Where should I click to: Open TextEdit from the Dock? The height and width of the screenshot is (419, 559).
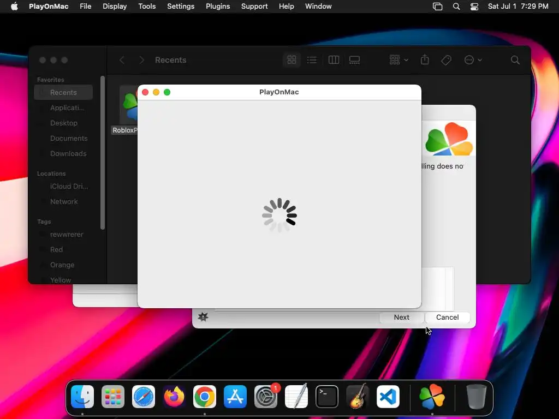296,397
